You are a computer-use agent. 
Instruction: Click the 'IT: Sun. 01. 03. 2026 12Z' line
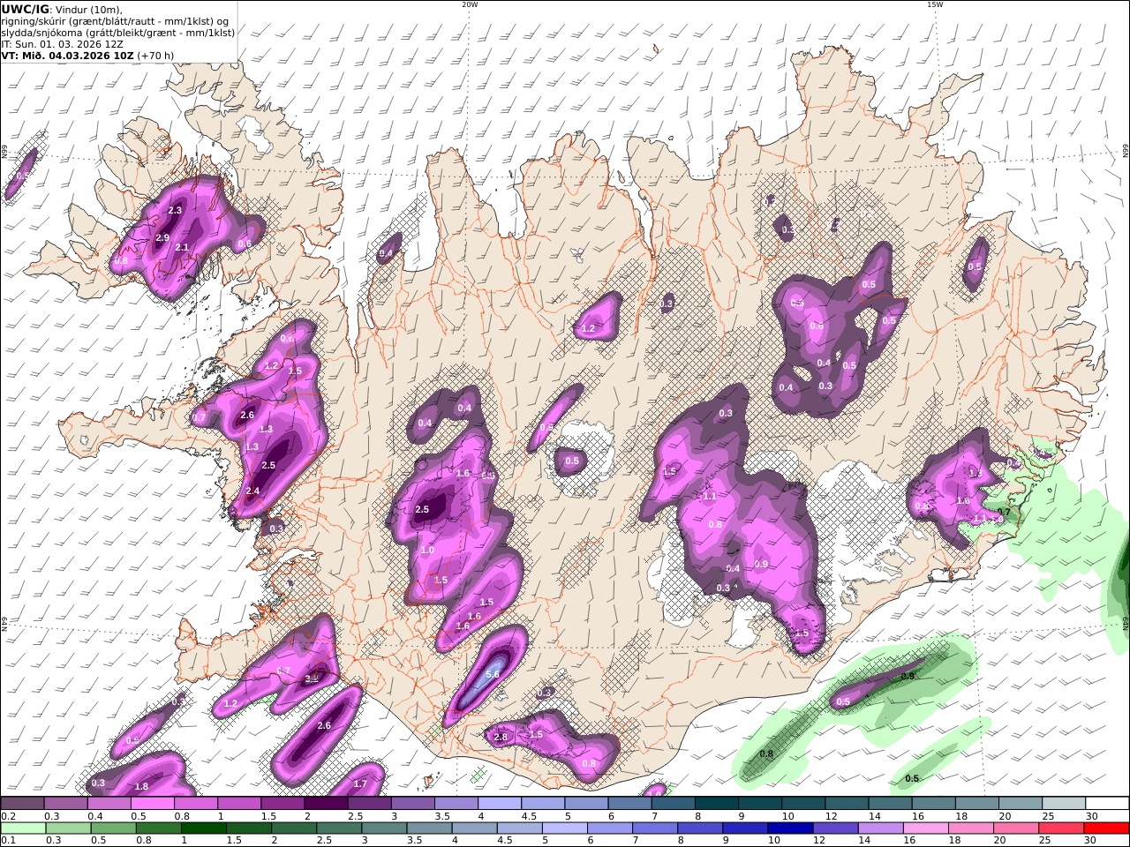[x=61, y=44]
